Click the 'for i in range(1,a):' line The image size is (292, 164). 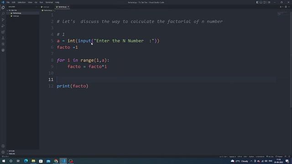[x=83, y=60]
